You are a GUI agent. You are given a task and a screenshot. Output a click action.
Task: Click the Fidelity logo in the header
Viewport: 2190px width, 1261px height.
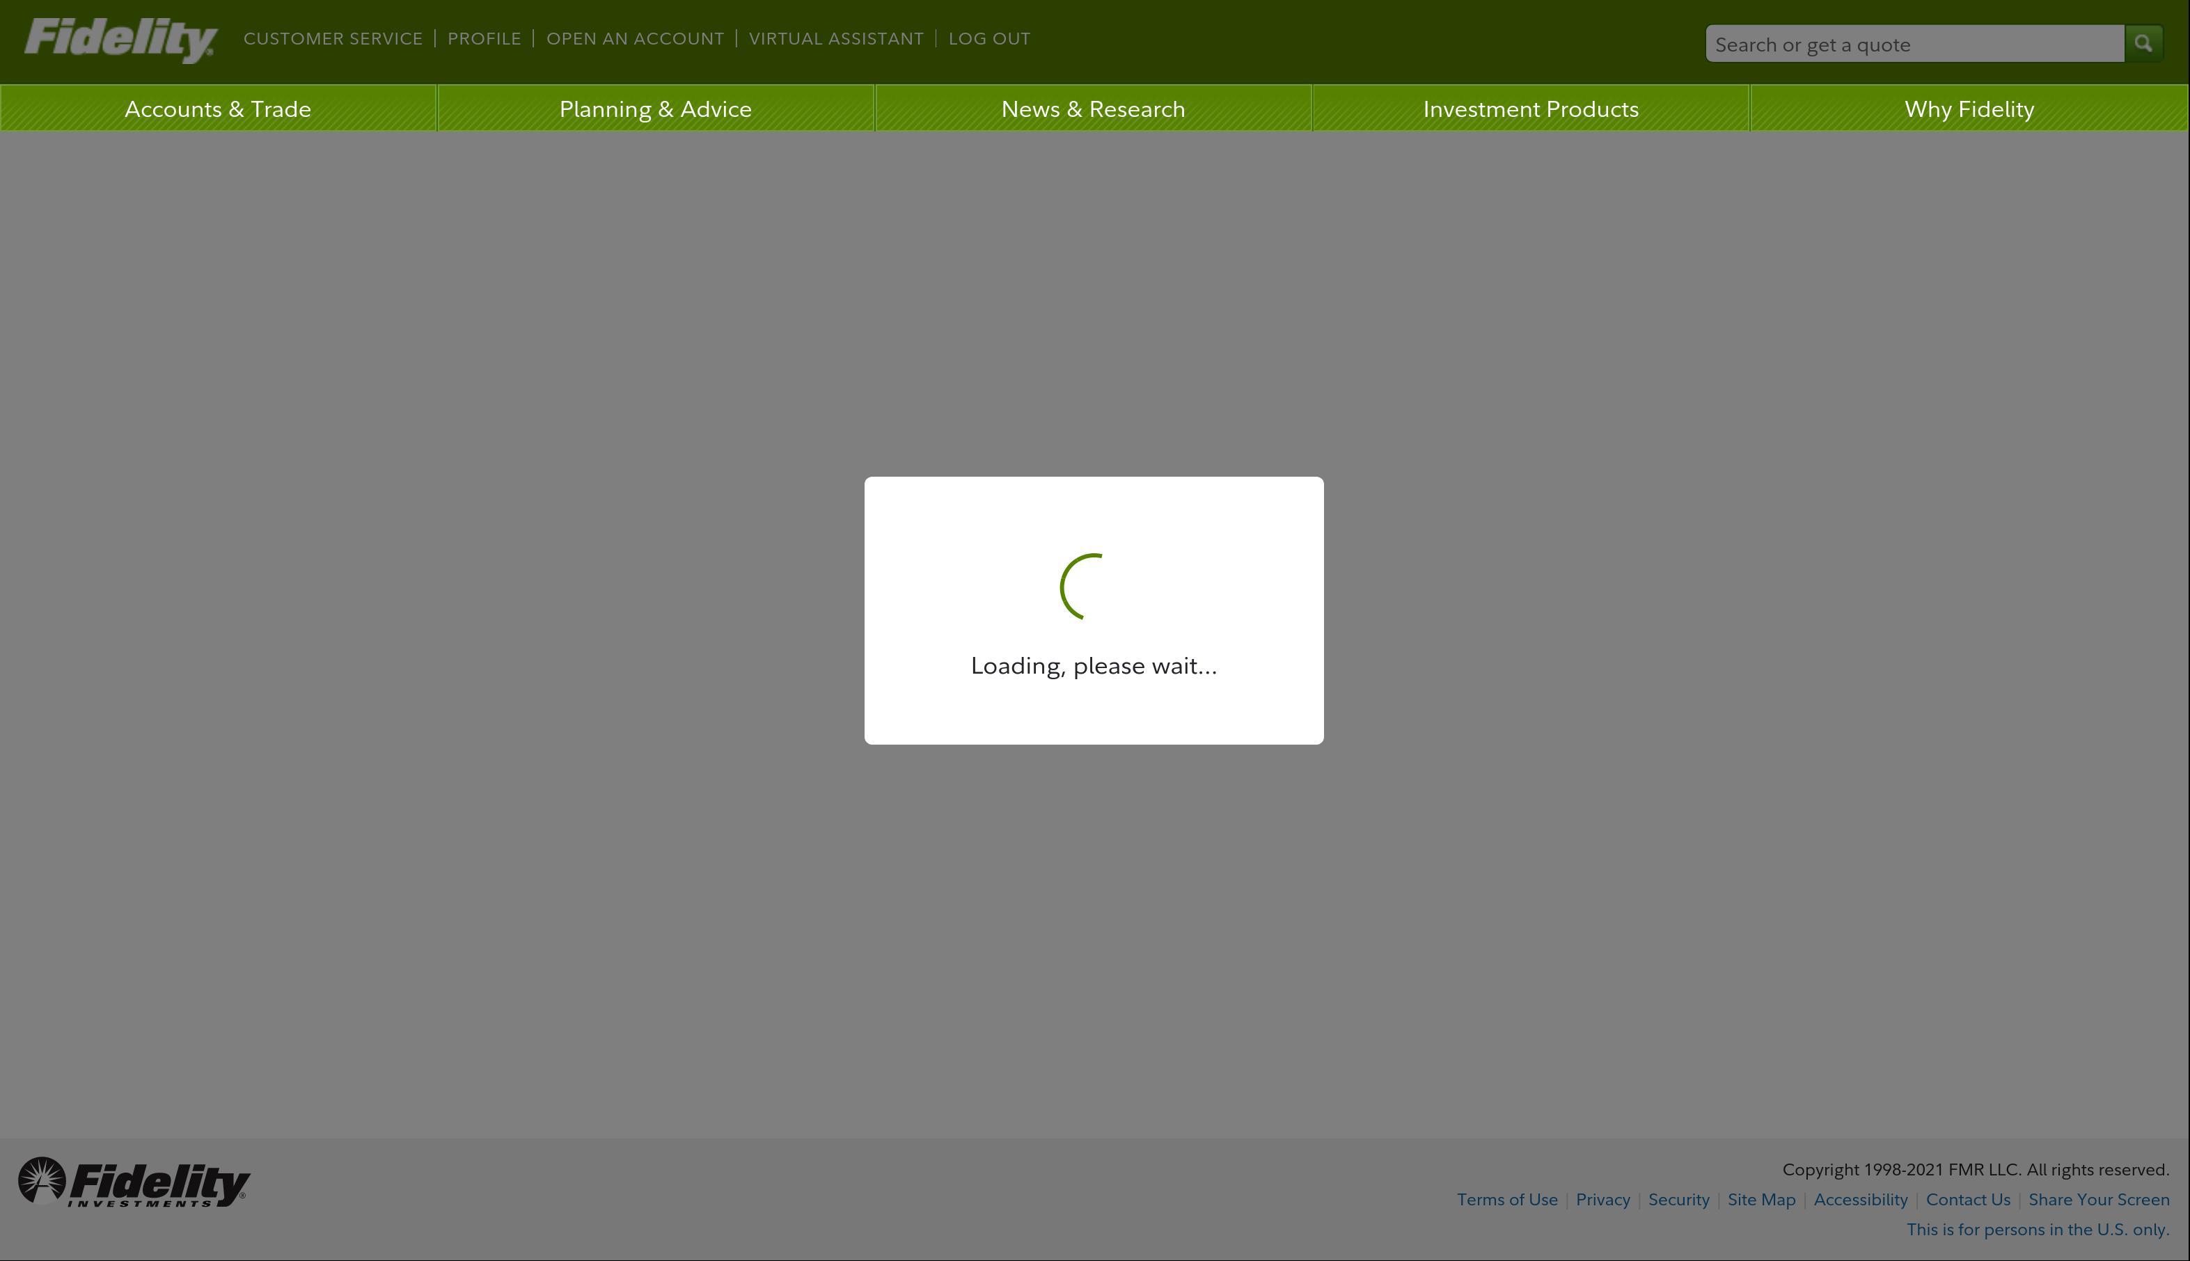point(118,38)
